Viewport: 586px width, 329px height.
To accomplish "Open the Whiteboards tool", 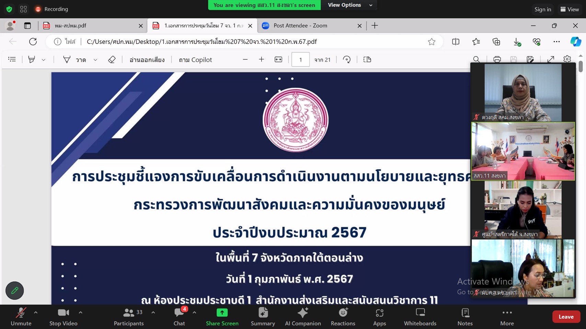I will tap(420, 317).
